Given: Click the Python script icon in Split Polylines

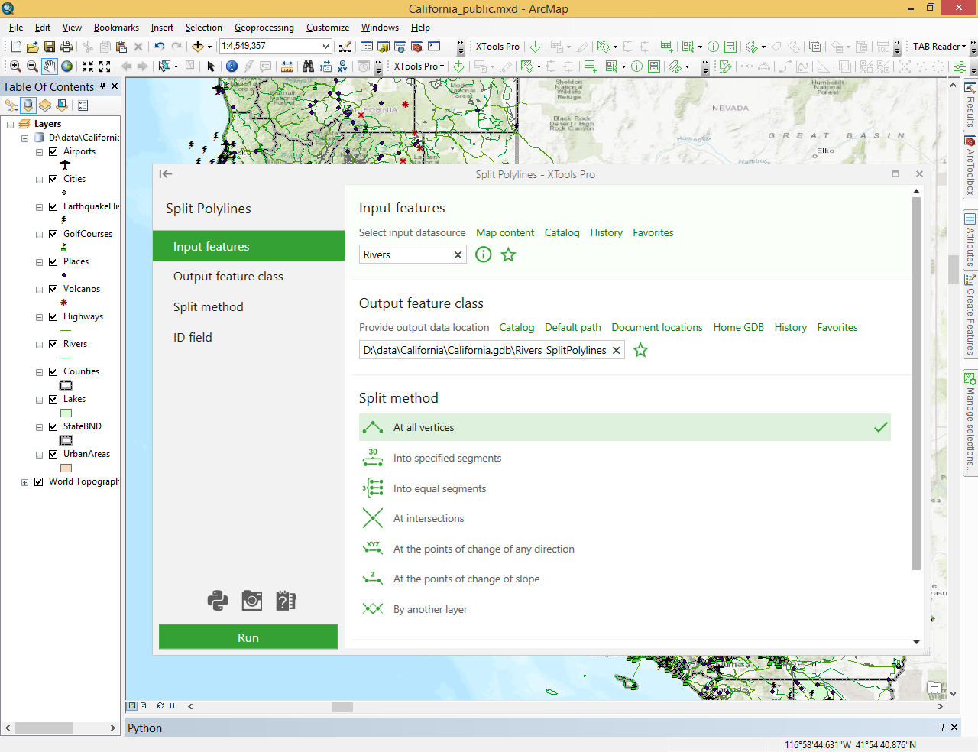Looking at the screenshot, I should click(218, 601).
